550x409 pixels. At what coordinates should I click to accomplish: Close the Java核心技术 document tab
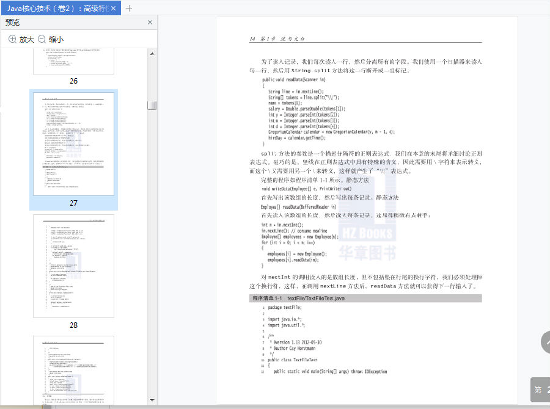pyautogui.click(x=113, y=9)
